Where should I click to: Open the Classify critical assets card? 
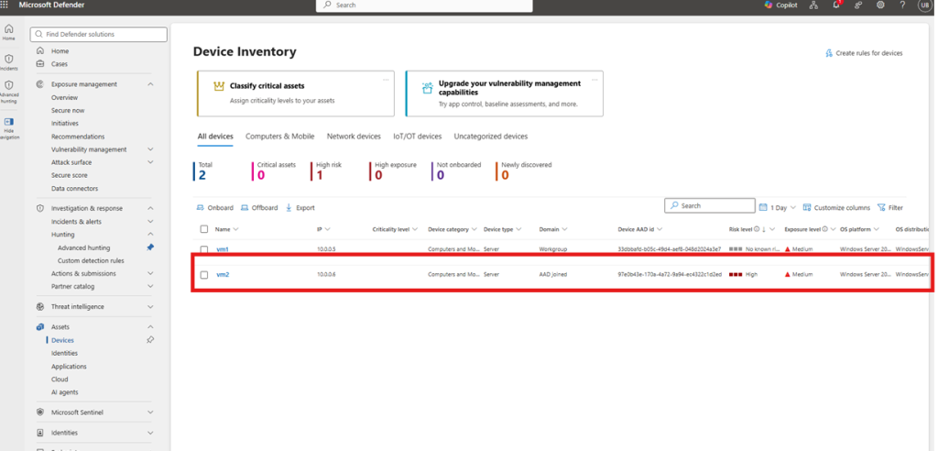click(296, 93)
